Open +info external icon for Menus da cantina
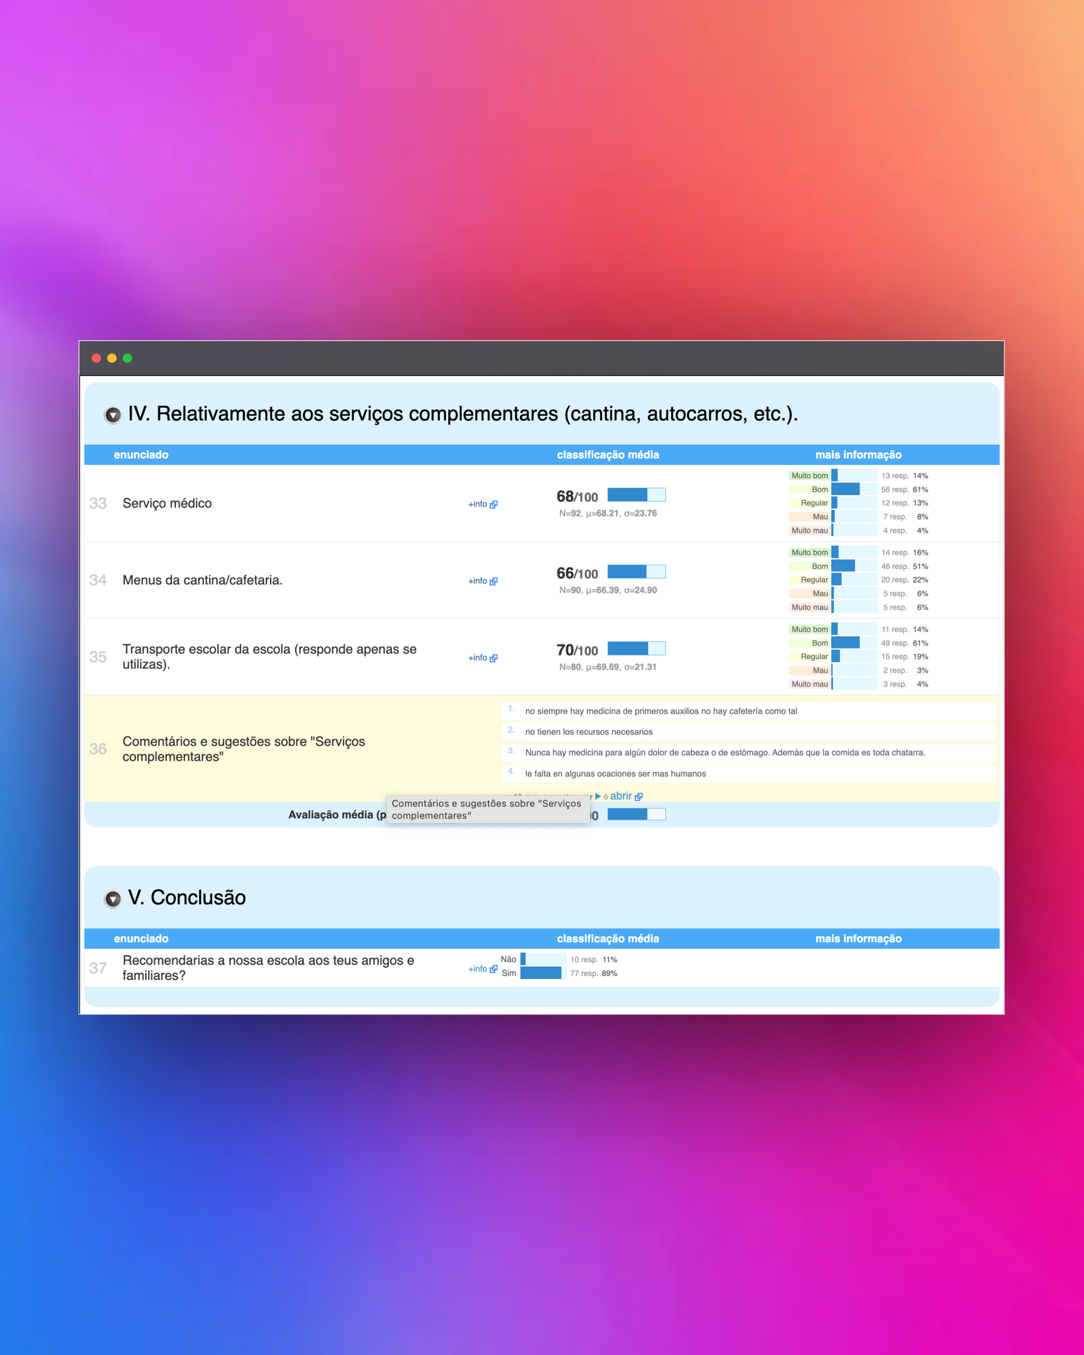Viewport: 1084px width, 1355px height. point(493,581)
